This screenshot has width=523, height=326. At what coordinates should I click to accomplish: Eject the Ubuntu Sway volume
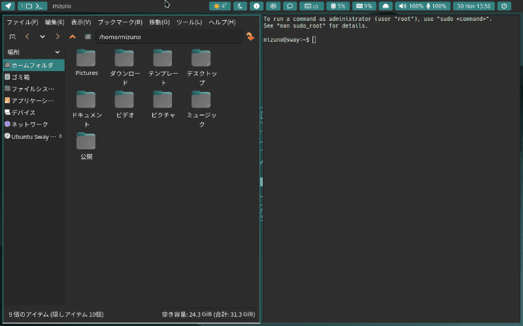point(60,136)
